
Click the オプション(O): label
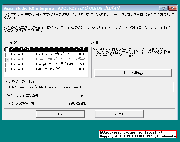click(x=11, y=43)
